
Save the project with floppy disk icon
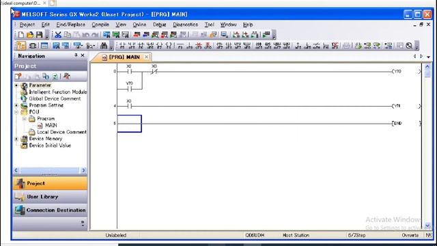pyautogui.click(x=40, y=35)
